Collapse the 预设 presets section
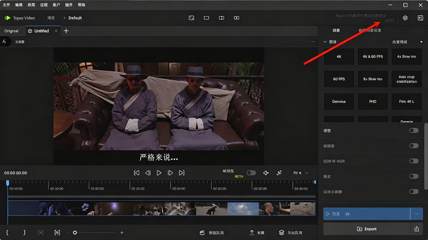This screenshot has width=428, height=240. tap(325, 42)
